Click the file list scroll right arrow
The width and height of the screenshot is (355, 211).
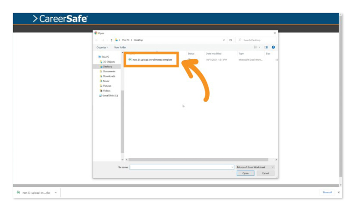pos(276,160)
